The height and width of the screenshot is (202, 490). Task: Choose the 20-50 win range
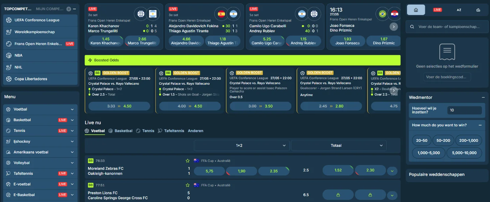click(x=422, y=141)
